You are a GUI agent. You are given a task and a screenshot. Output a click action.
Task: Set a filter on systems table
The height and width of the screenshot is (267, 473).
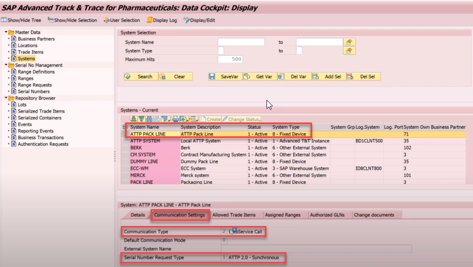pyautogui.click(x=166, y=119)
